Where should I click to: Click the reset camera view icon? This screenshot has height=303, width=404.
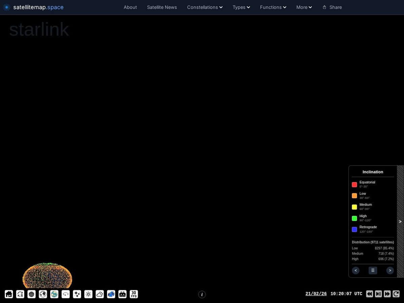[x=20, y=294]
